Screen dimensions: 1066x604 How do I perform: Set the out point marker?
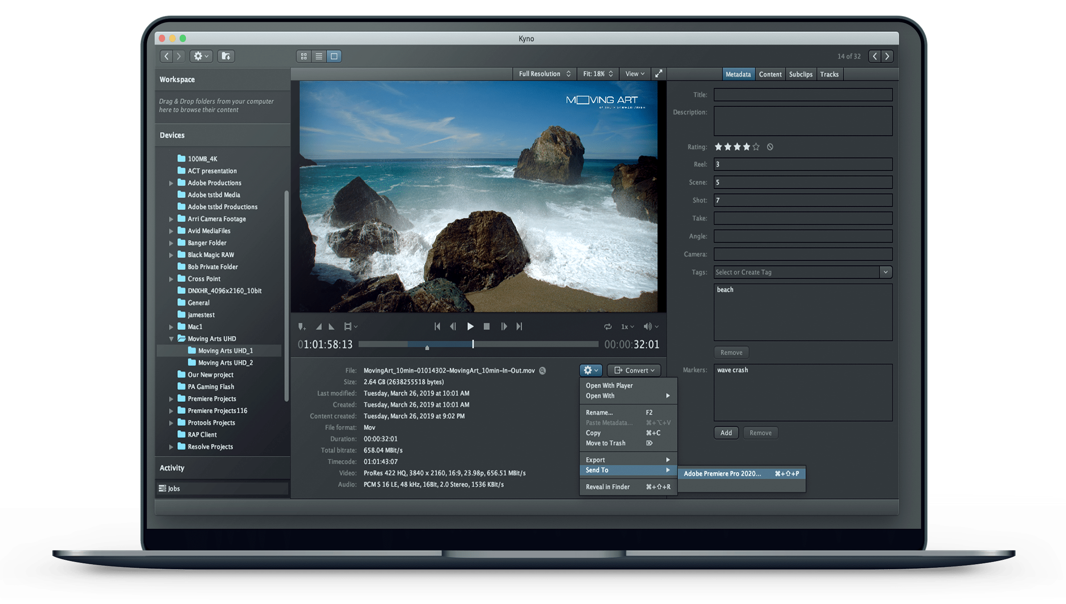point(331,327)
